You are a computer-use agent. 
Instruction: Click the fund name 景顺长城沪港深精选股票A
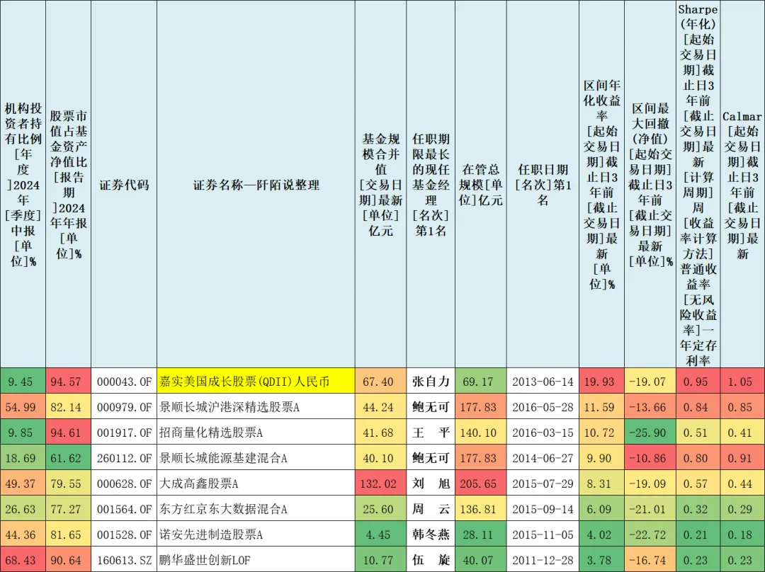[x=229, y=406]
